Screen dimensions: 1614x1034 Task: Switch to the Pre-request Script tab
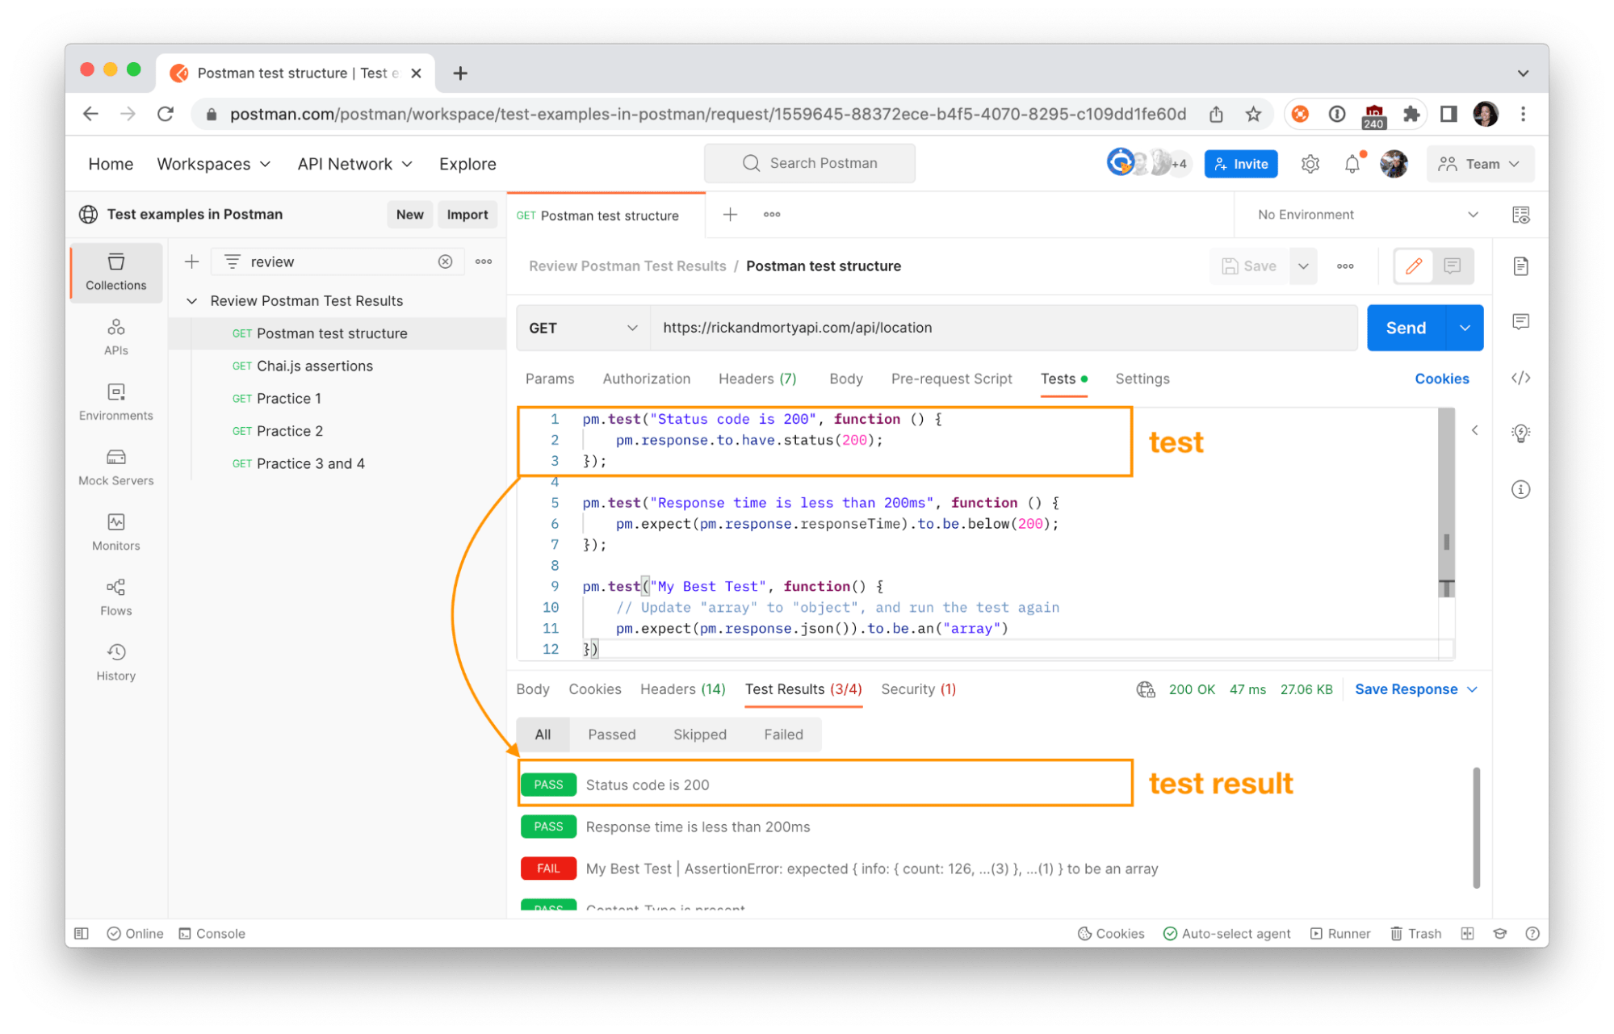point(951,379)
